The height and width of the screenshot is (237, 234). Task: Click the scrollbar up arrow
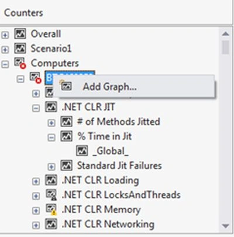[226, 34]
